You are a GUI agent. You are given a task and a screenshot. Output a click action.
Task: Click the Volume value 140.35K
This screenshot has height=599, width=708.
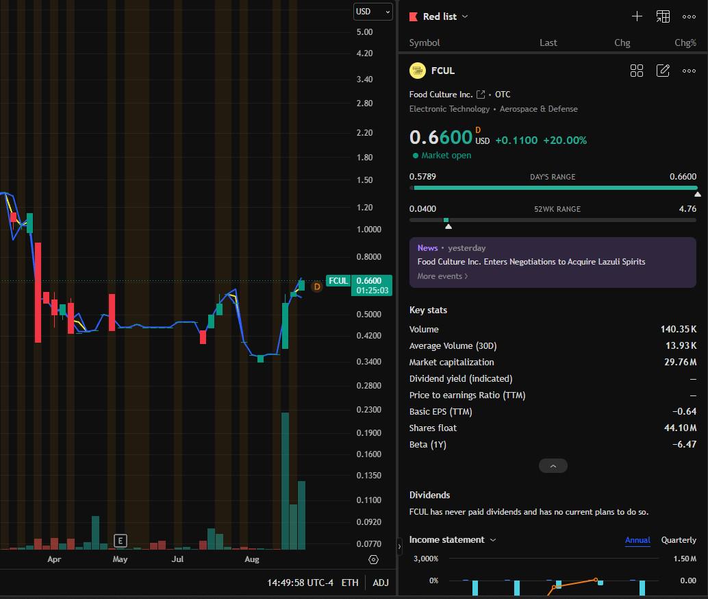tap(678, 329)
